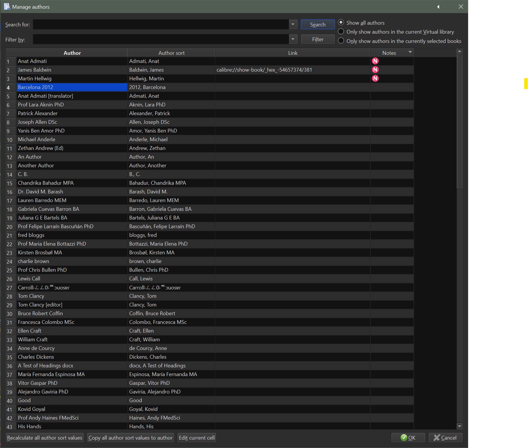Select author sort cell 'Gaspar, Vitor PhD'

pyautogui.click(x=171, y=383)
